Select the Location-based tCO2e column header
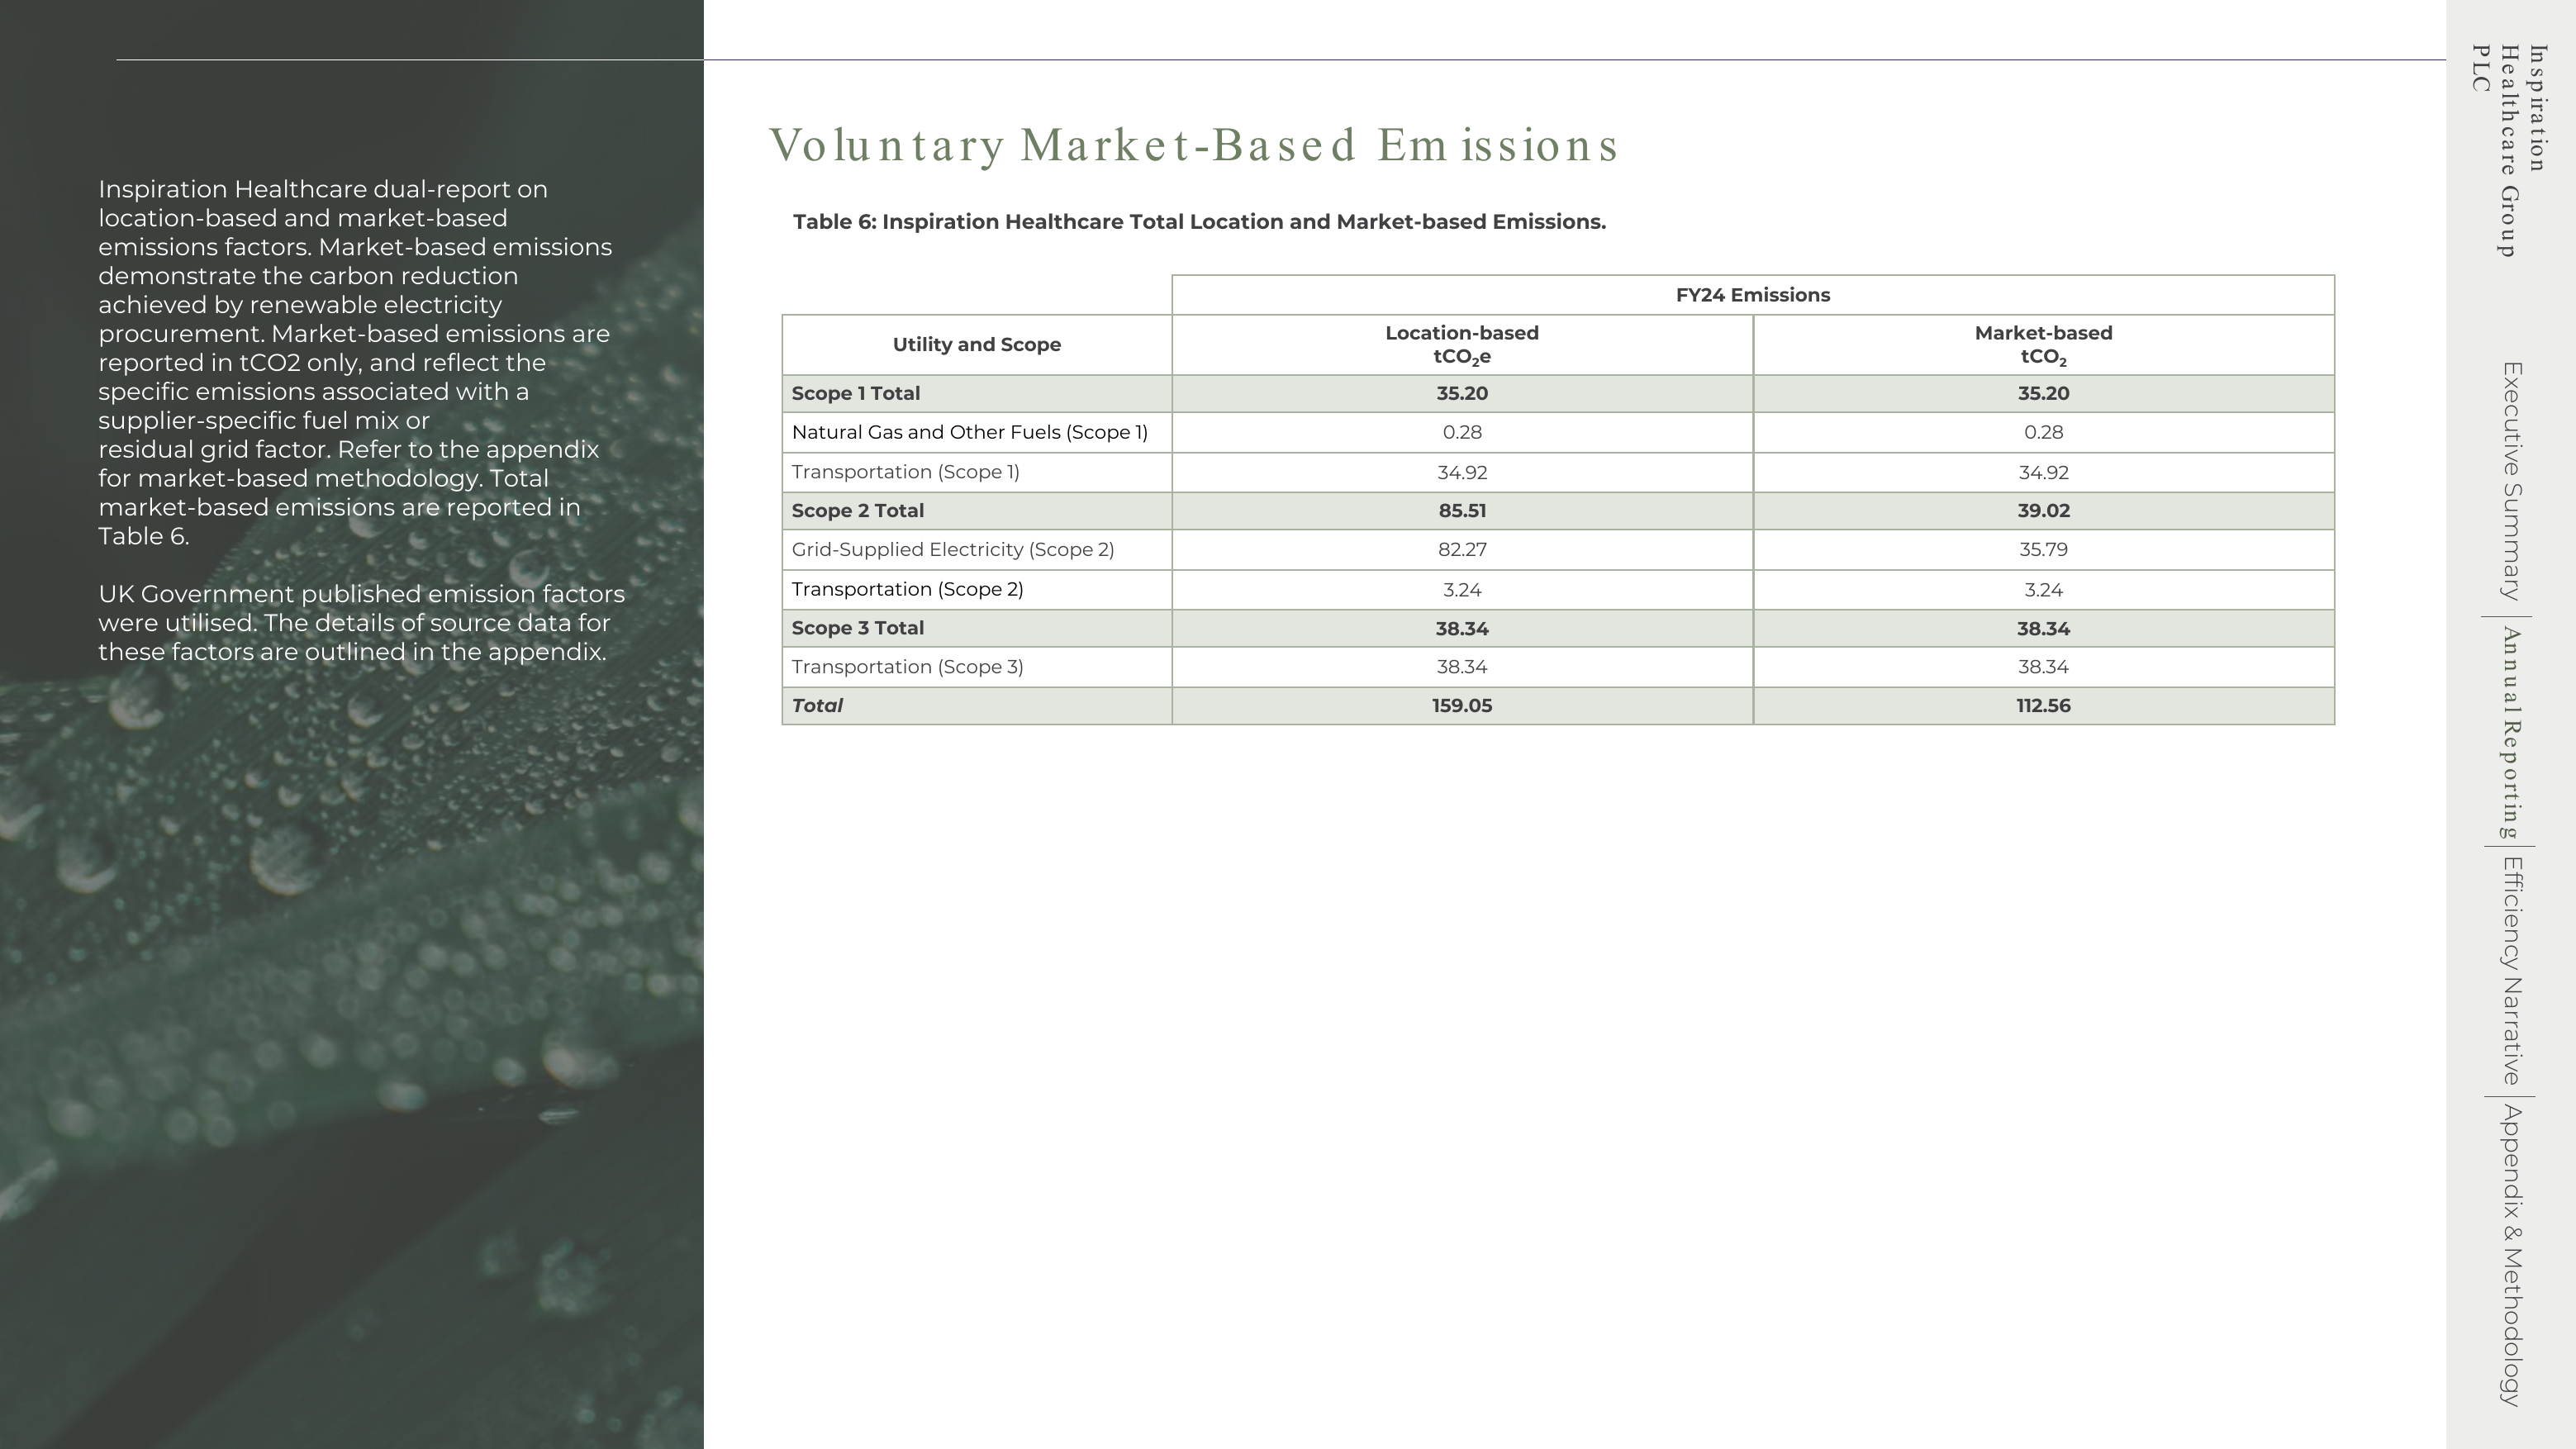The width and height of the screenshot is (2576, 1449). pyautogui.click(x=1462, y=345)
